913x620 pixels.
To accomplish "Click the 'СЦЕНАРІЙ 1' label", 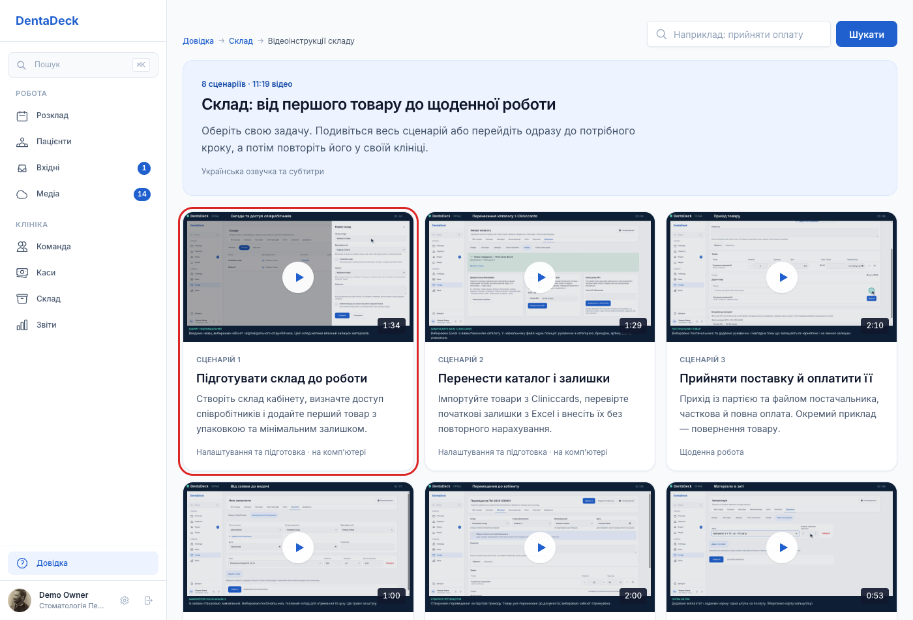I will [218, 360].
